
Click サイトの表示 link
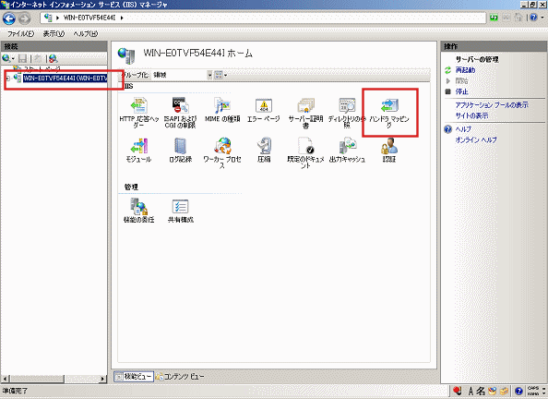point(471,115)
